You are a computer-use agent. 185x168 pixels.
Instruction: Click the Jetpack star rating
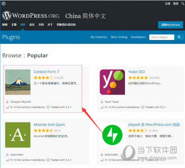pos(138,131)
